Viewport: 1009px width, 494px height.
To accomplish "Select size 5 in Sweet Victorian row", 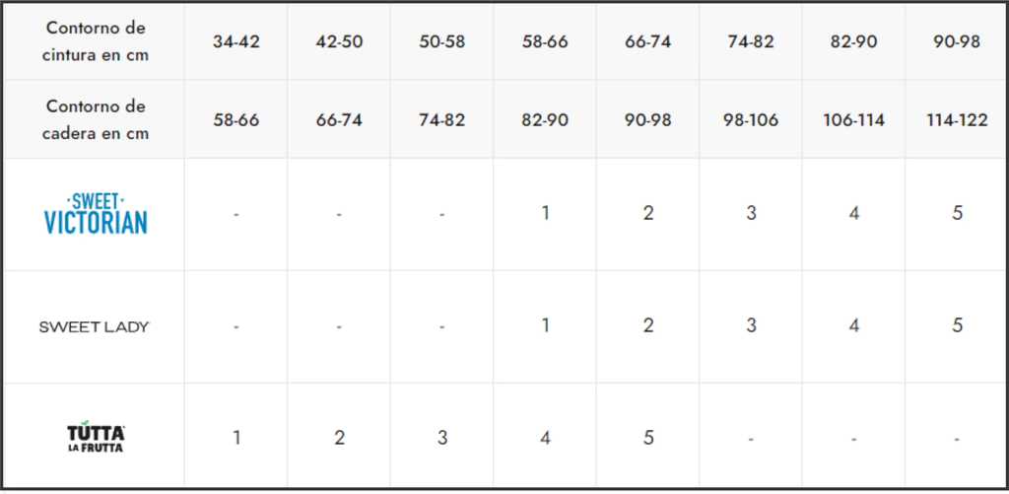I will (x=957, y=213).
